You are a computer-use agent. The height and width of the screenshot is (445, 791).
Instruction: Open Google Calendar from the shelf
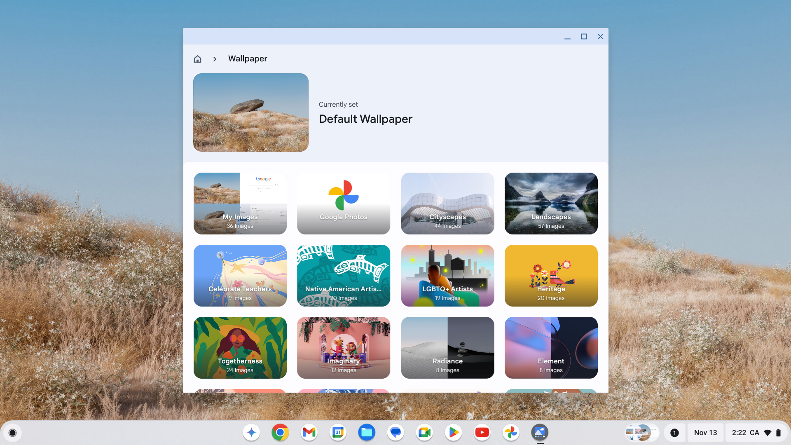click(338, 433)
